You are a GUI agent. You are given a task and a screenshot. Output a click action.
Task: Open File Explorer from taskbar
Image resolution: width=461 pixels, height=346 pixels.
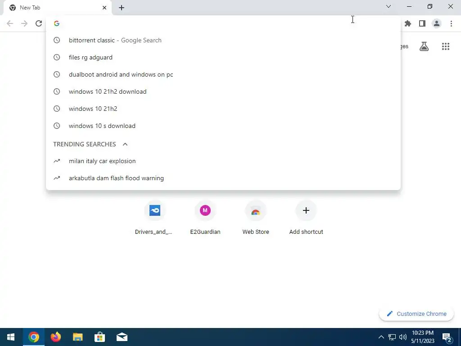tap(77, 337)
